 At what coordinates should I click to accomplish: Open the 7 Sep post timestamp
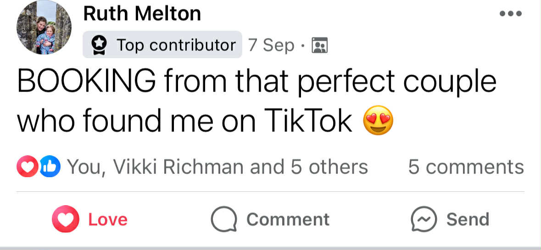[x=271, y=45]
